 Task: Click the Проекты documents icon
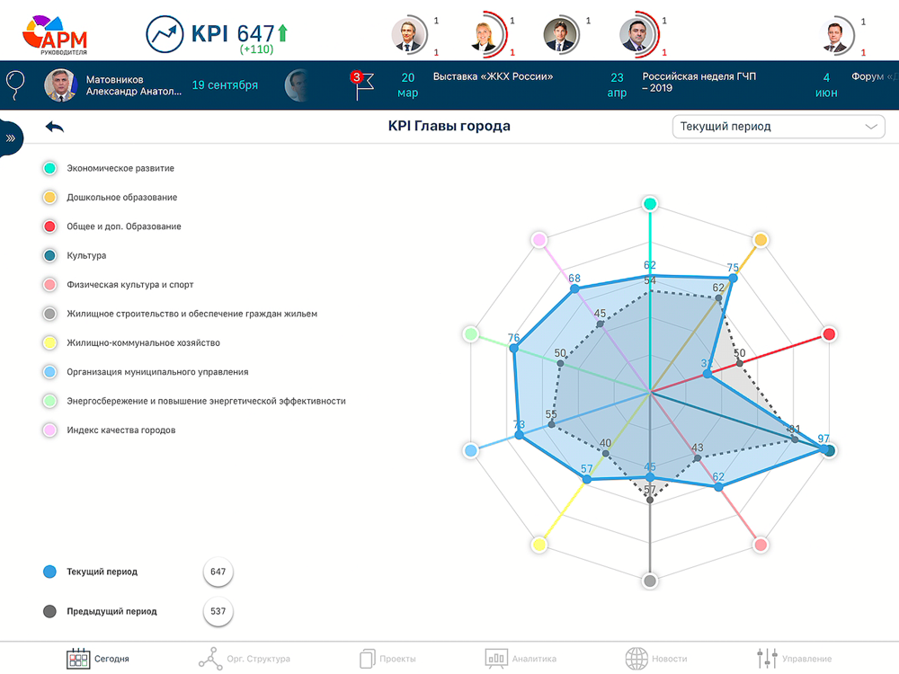(x=368, y=659)
